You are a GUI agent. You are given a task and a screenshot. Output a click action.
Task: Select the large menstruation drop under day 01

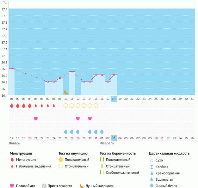click(x=12, y=106)
